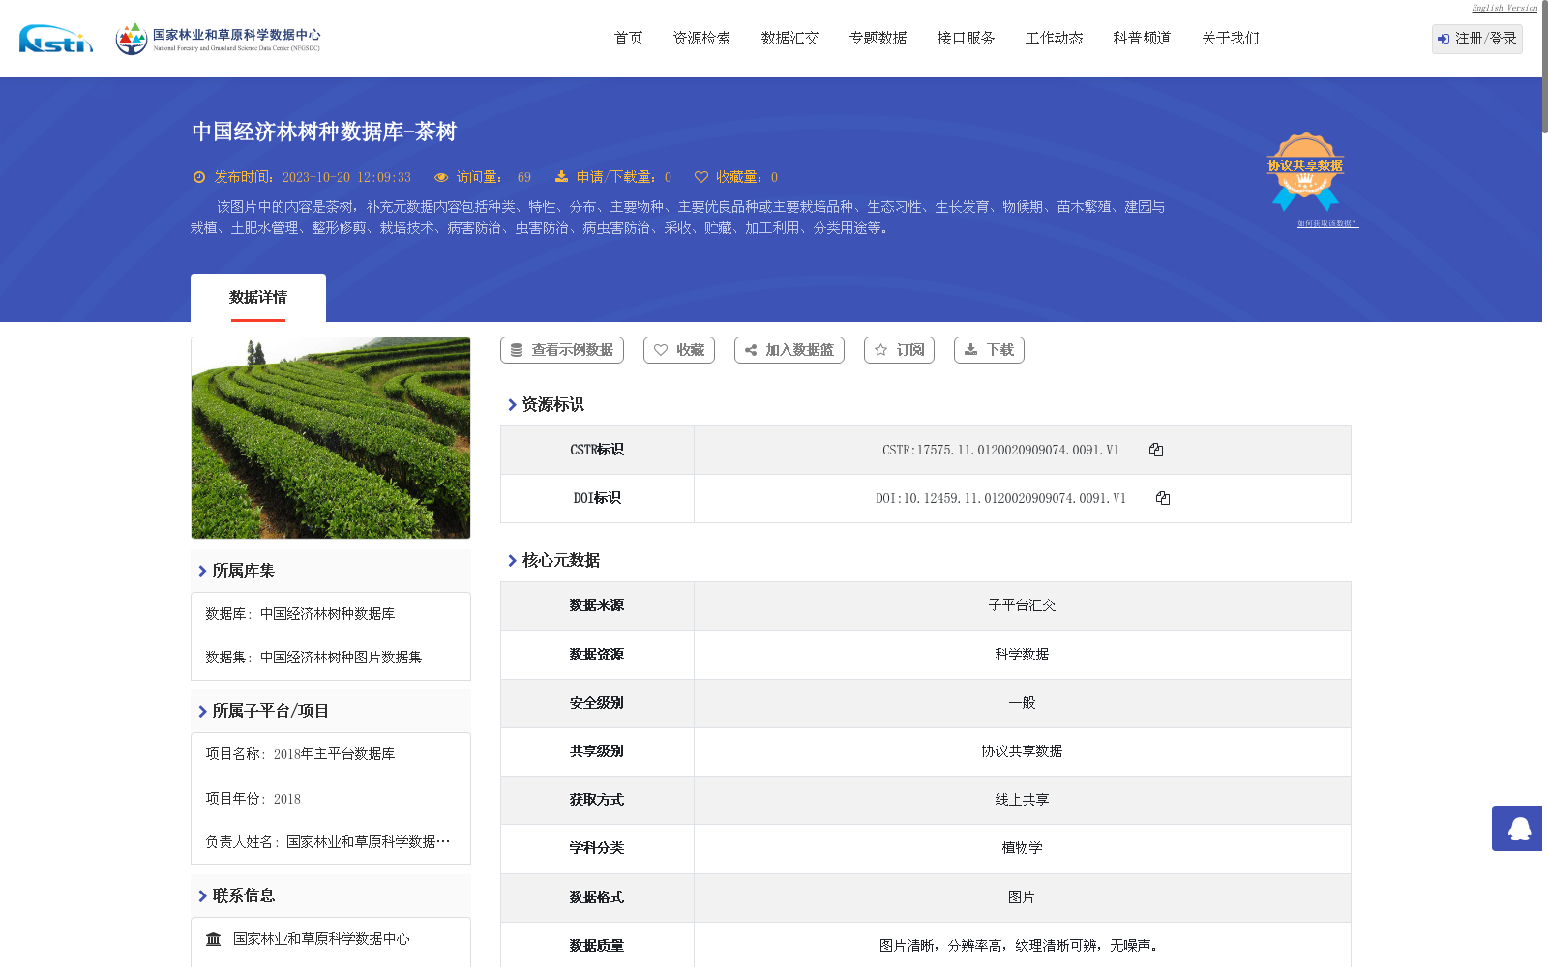The width and height of the screenshot is (1548, 967).
Task: Open the 工作动态 menu item
Action: (1055, 39)
